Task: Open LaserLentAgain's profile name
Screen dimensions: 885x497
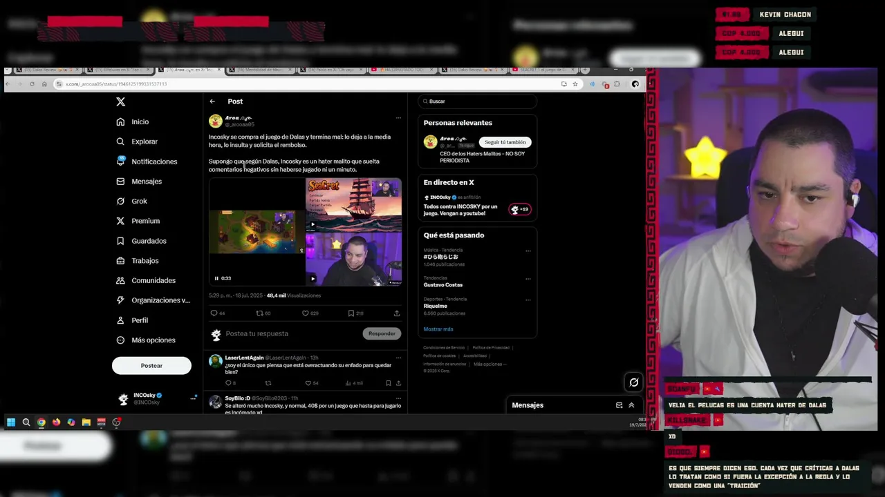Action: click(244, 358)
